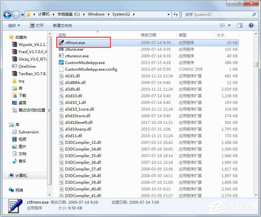This screenshot has width=261, height=217.
Task: Open the address bar history dropdown
Action: click(x=168, y=14)
